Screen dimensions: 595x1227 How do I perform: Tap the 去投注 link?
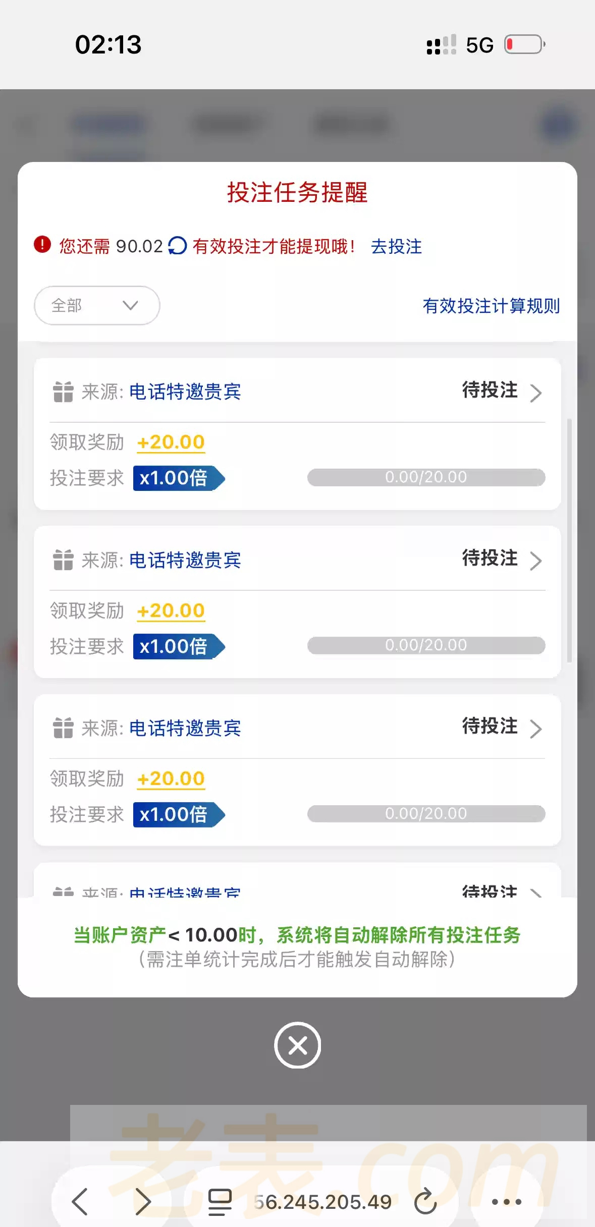tap(396, 246)
